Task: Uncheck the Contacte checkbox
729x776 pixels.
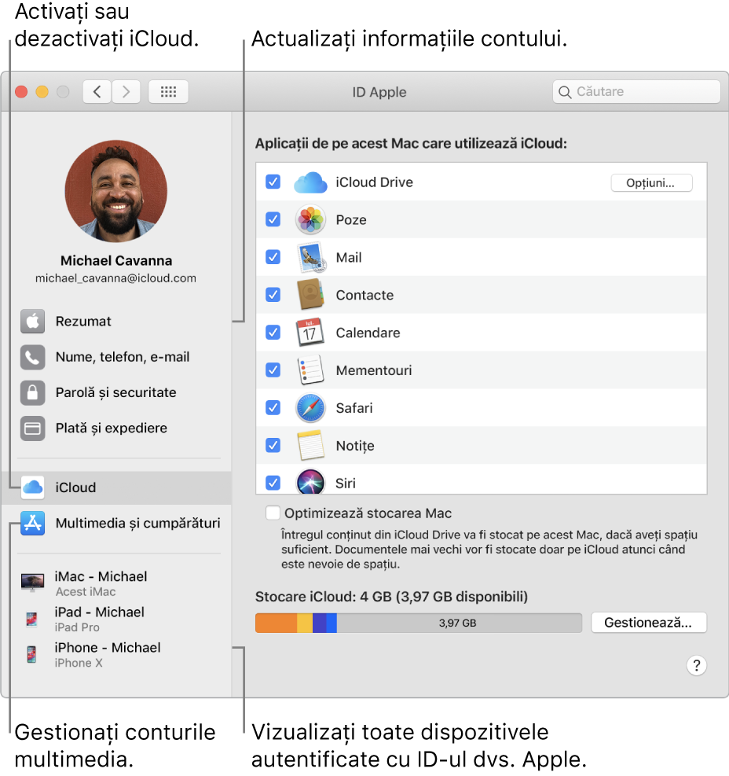Action: tap(273, 295)
